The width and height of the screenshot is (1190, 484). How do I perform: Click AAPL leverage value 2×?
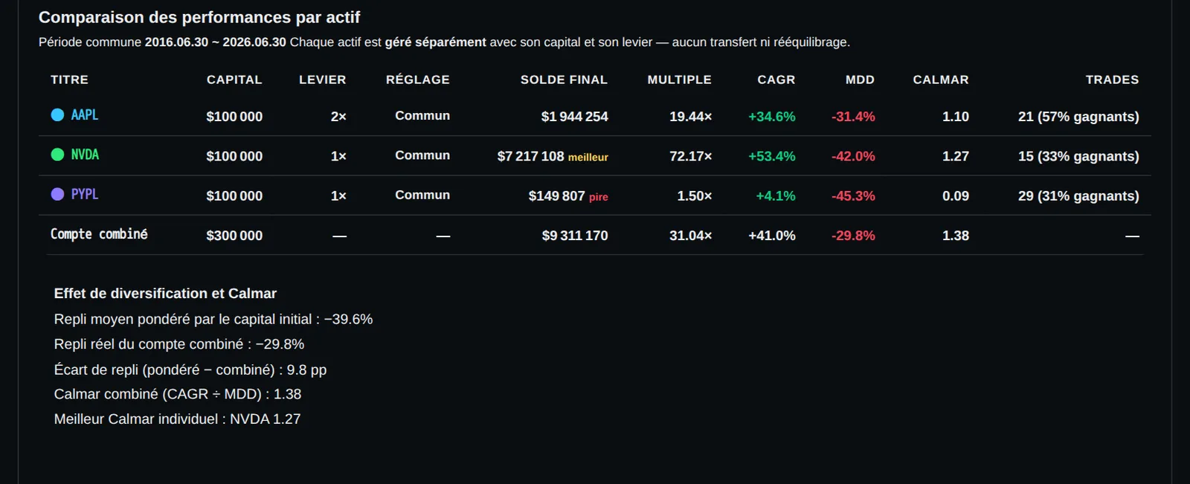coord(338,117)
